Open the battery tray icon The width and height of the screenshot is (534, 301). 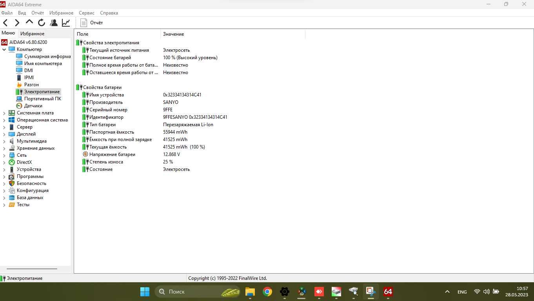click(496, 292)
